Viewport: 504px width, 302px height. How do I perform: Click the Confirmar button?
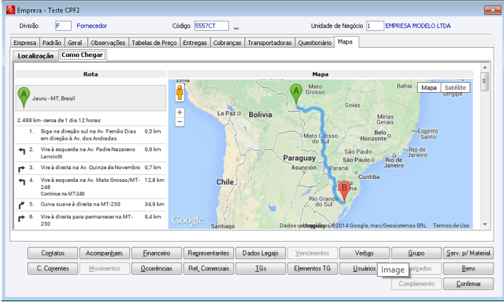[468, 284]
